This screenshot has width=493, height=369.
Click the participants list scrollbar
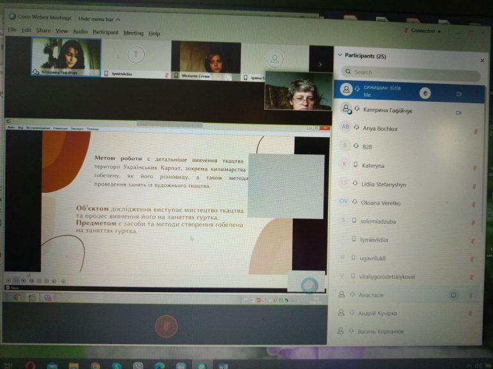coord(483,160)
